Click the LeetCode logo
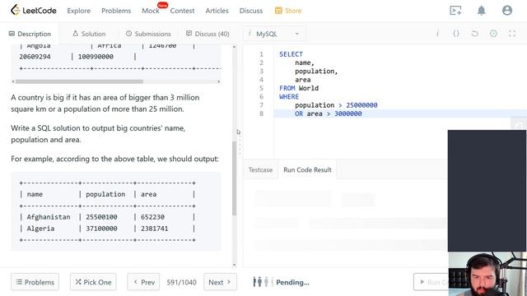 click(33, 11)
